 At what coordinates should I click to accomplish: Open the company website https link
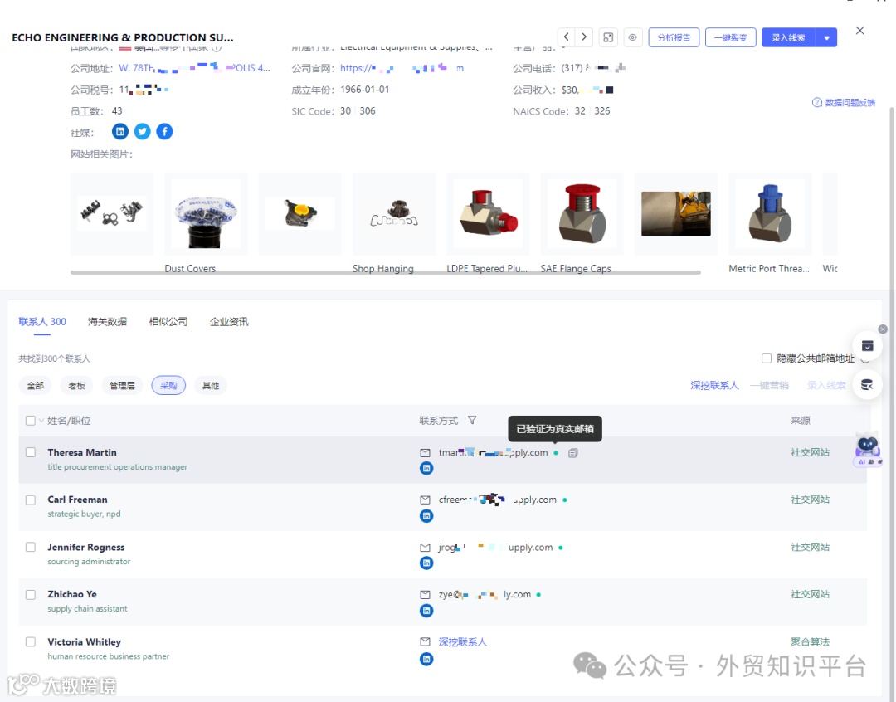point(402,68)
